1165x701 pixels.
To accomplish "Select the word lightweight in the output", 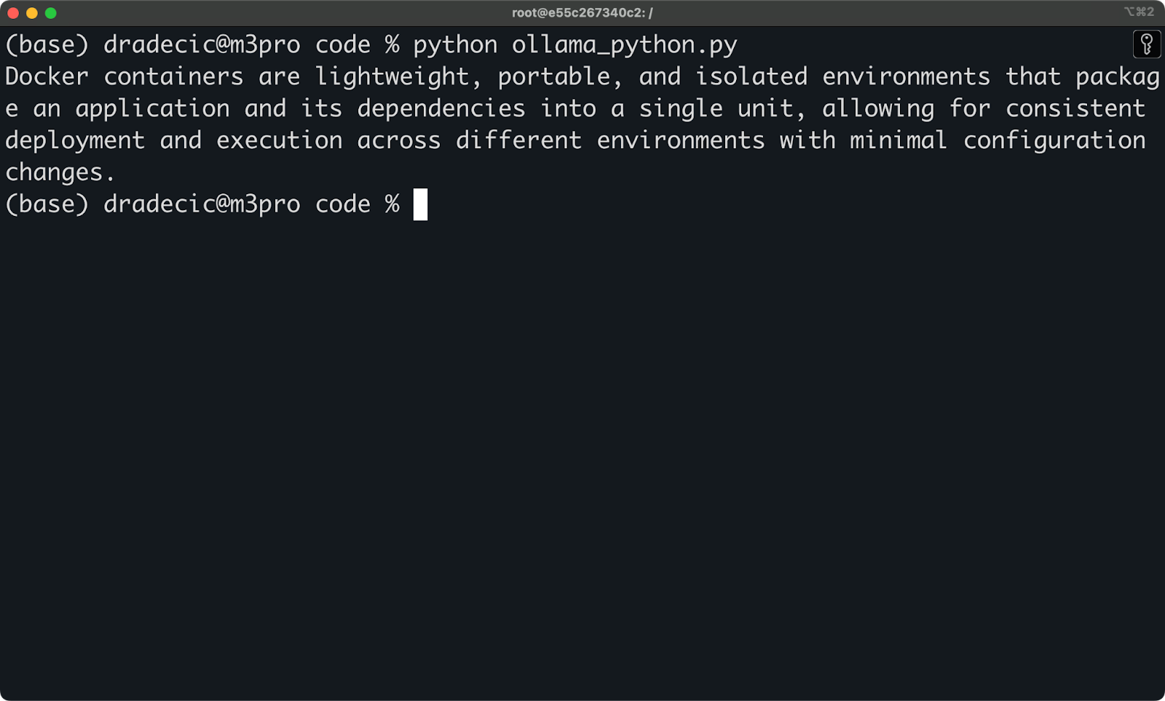I will (x=393, y=76).
